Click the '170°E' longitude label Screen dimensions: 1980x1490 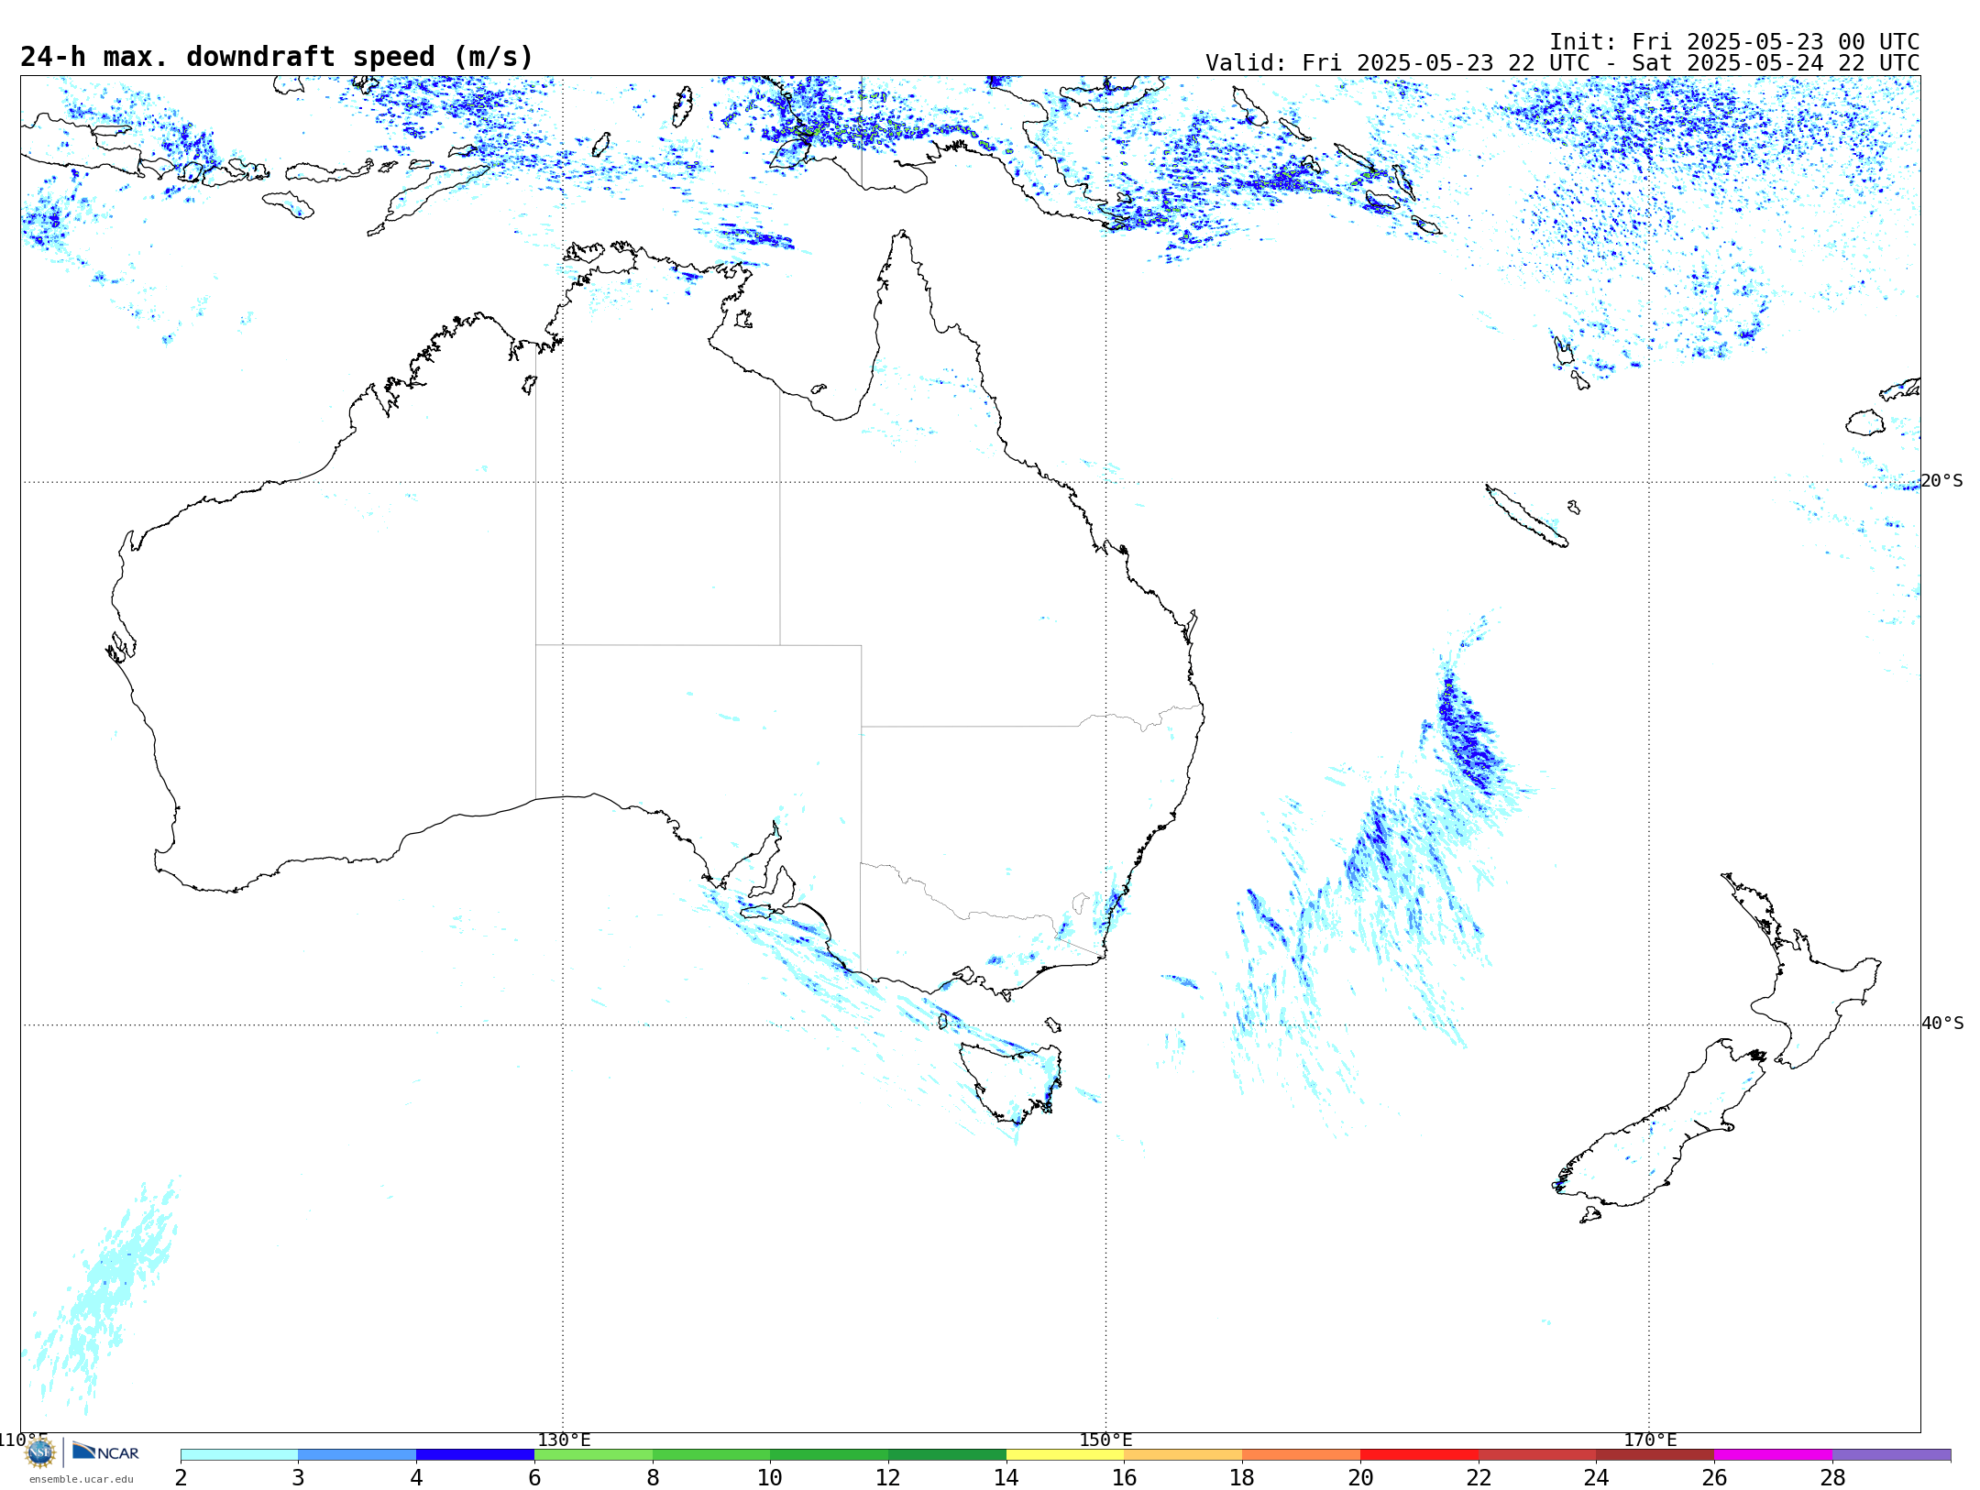(1650, 1440)
